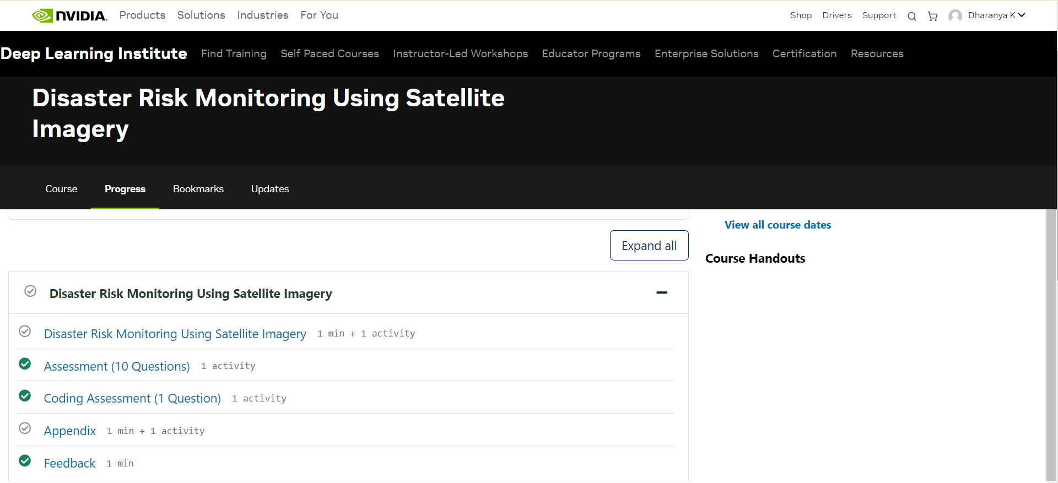Screen dimensions: 1058x483
Task: Open the Dharanya K account dropdown
Action: click(x=996, y=15)
